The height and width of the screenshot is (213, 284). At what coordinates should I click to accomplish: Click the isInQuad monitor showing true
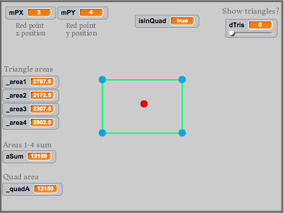167,21
